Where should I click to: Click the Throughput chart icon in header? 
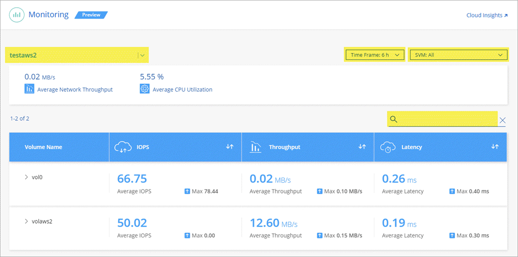coord(255,147)
